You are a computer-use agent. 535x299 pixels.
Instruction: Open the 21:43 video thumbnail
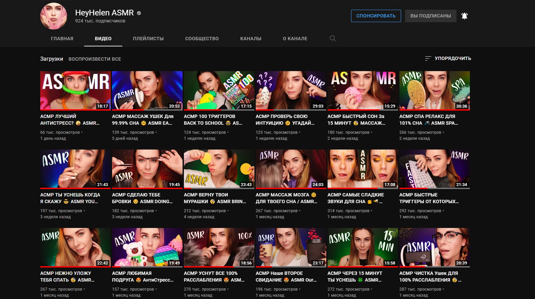click(x=76, y=169)
